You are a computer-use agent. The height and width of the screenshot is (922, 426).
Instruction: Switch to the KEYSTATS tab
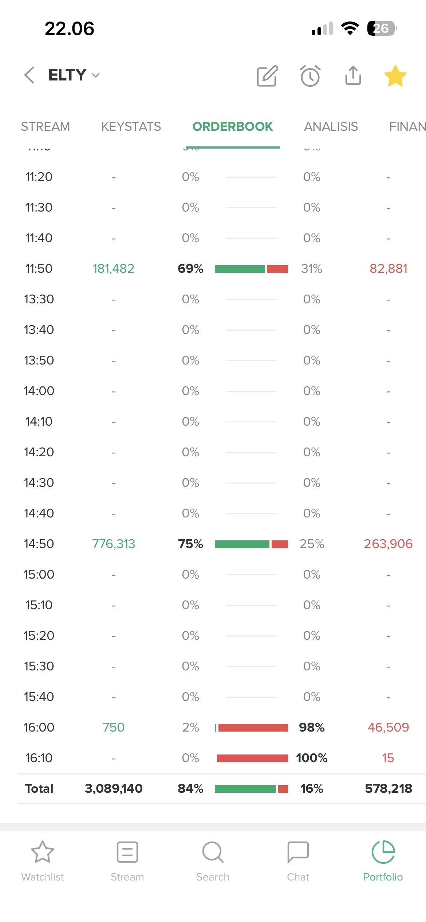[131, 126]
